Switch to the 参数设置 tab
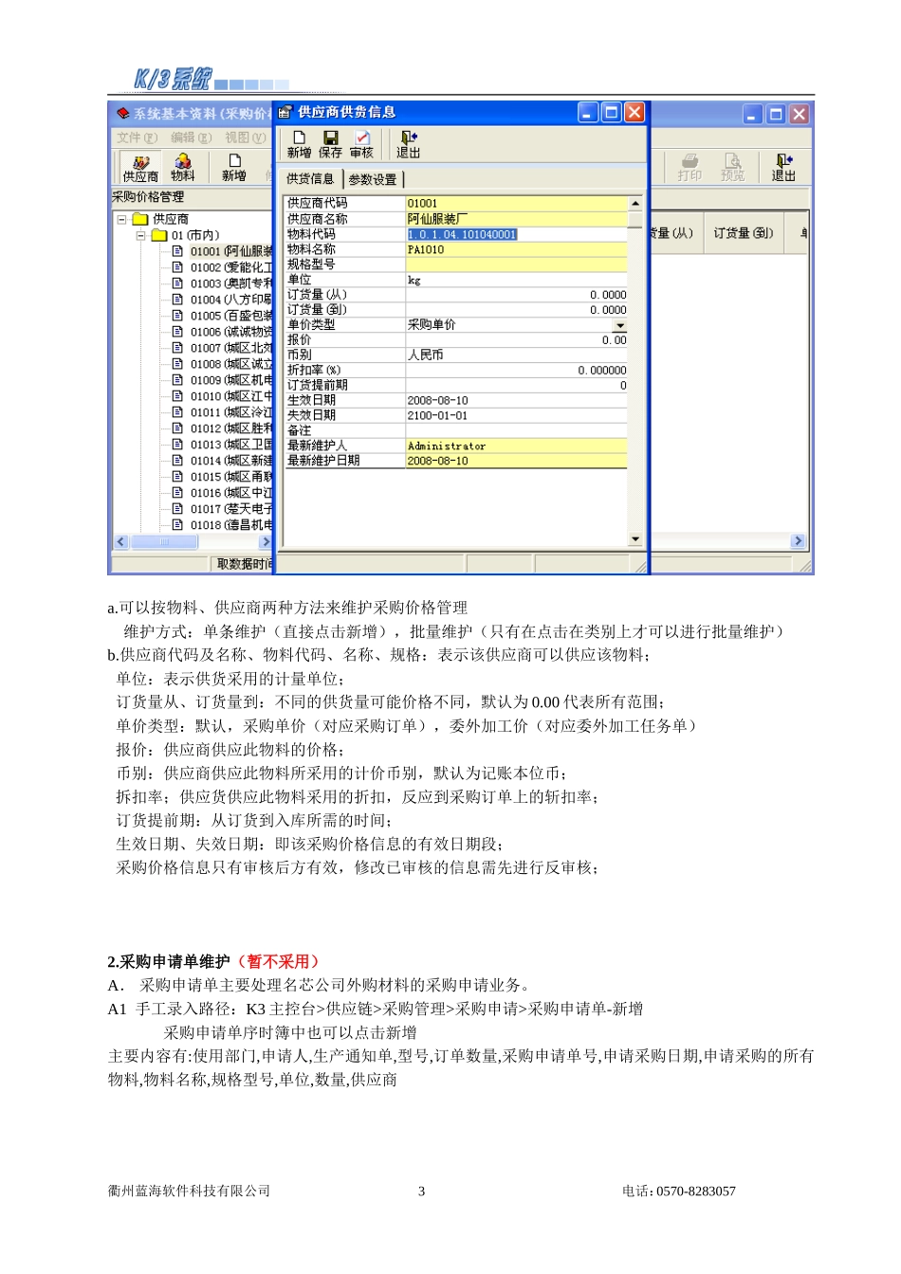This screenshot has height=1274, width=901. coord(373,179)
